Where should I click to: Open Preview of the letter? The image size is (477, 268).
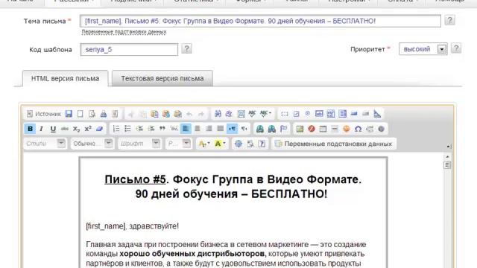click(92, 114)
